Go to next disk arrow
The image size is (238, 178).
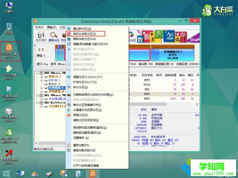[43, 49]
